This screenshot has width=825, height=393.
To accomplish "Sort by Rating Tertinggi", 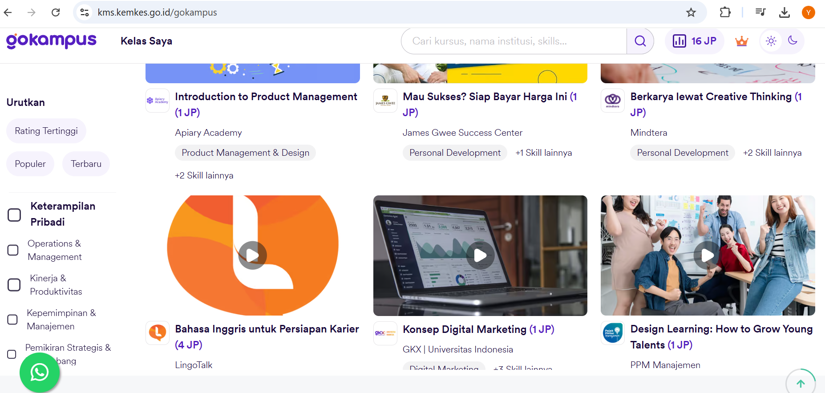I will click(x=46, y=131).
